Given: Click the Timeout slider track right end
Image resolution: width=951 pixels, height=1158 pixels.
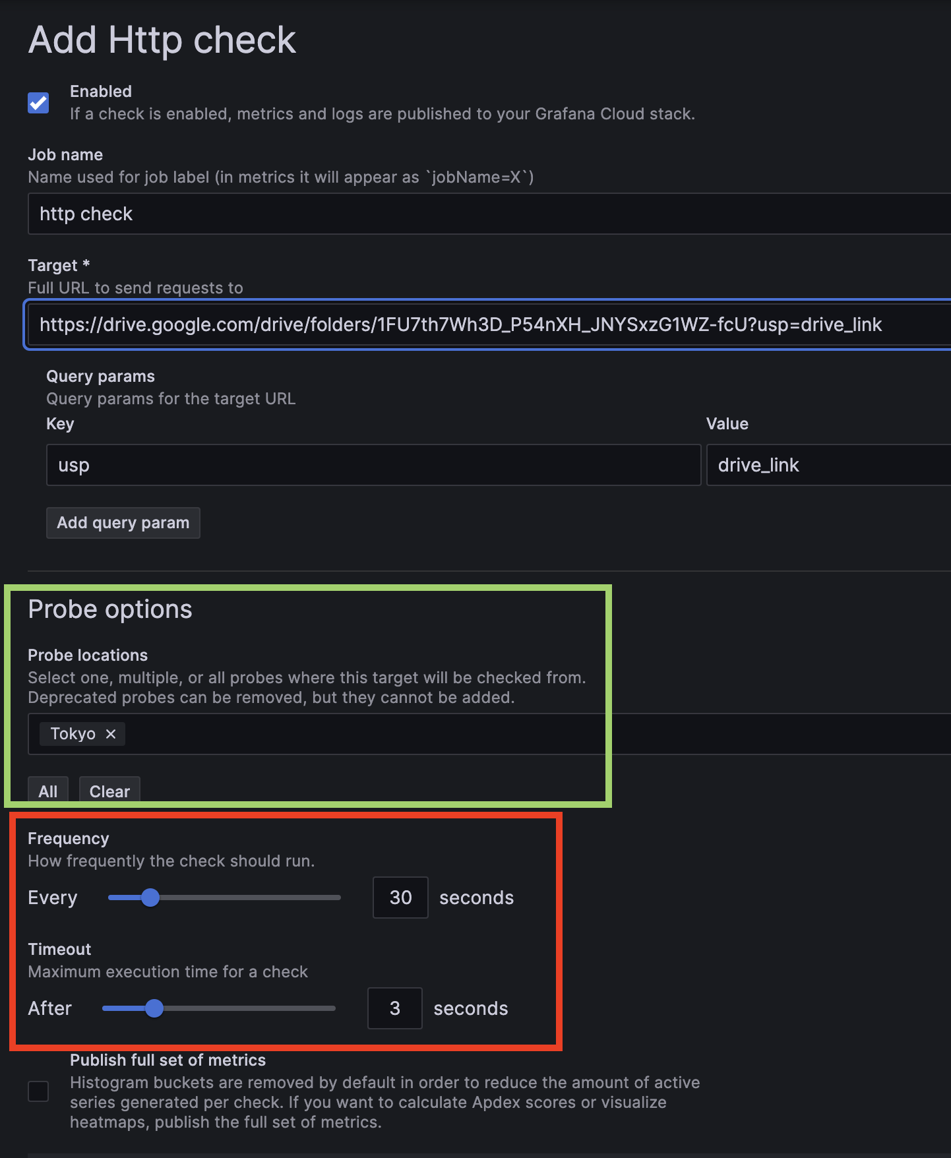Looking at the screenshot, I should (x=331, y=1008).
